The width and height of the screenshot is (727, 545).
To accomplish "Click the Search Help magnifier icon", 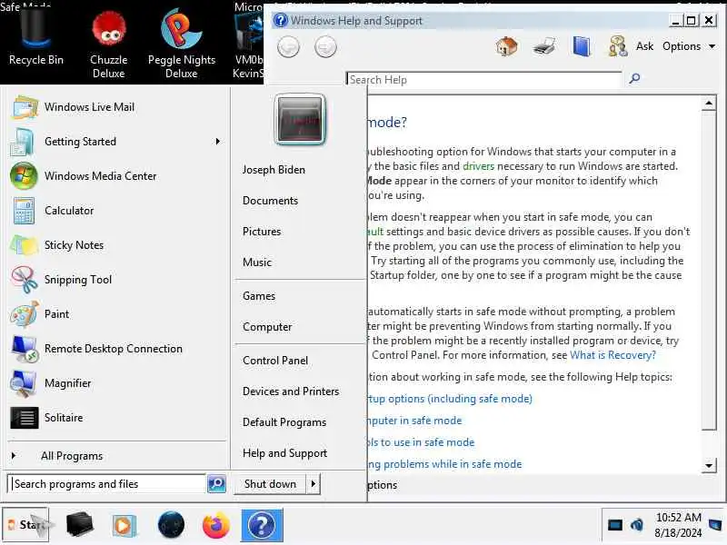I will 634,78.
